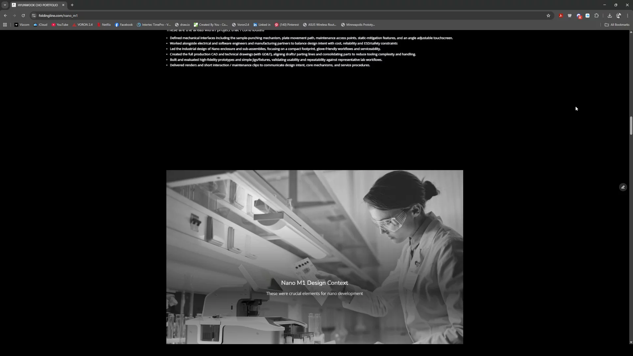Click the scrollbar down arrow
Viewport: 633px width, 356px height.
631,342
